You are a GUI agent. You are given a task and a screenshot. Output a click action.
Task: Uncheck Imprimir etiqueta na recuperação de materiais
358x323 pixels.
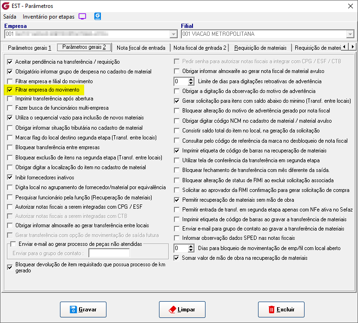pyautogui.click(x=177, y=151)
